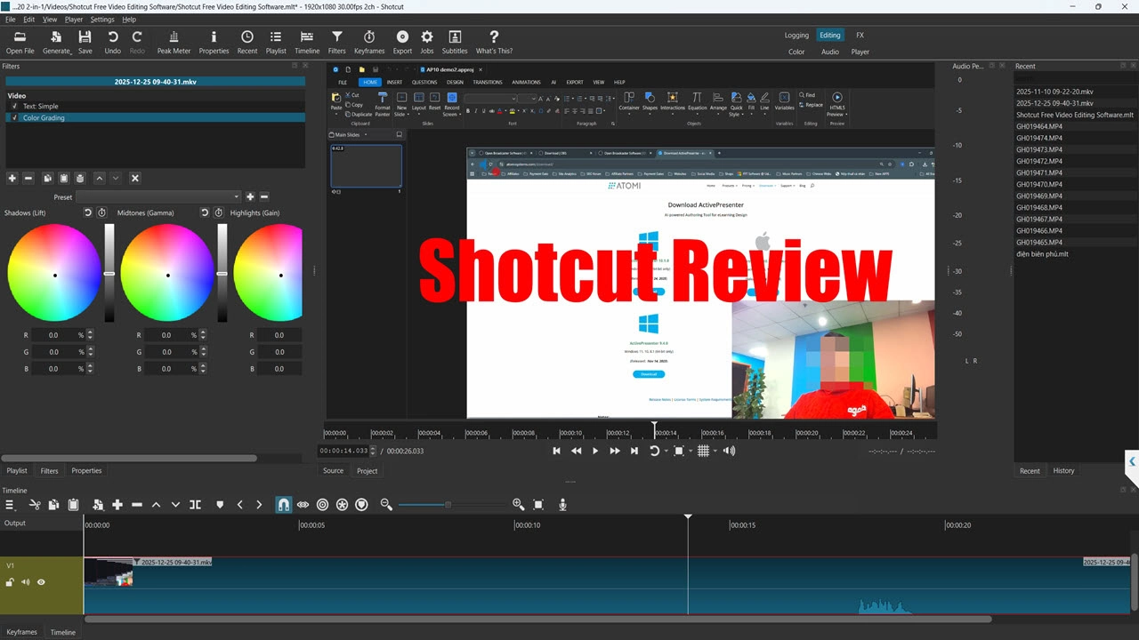Uncheck the Color Grading filter checkbox
This screenshot has width=1139, height=640.
(14, 117)
